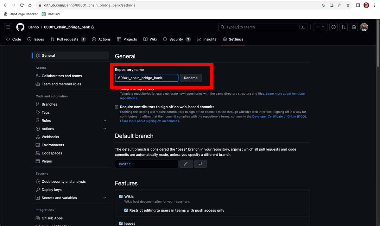Viewport: 380px width, 226px height.
Task: Expand the Rules sidebar section
Action: (104, 121)
